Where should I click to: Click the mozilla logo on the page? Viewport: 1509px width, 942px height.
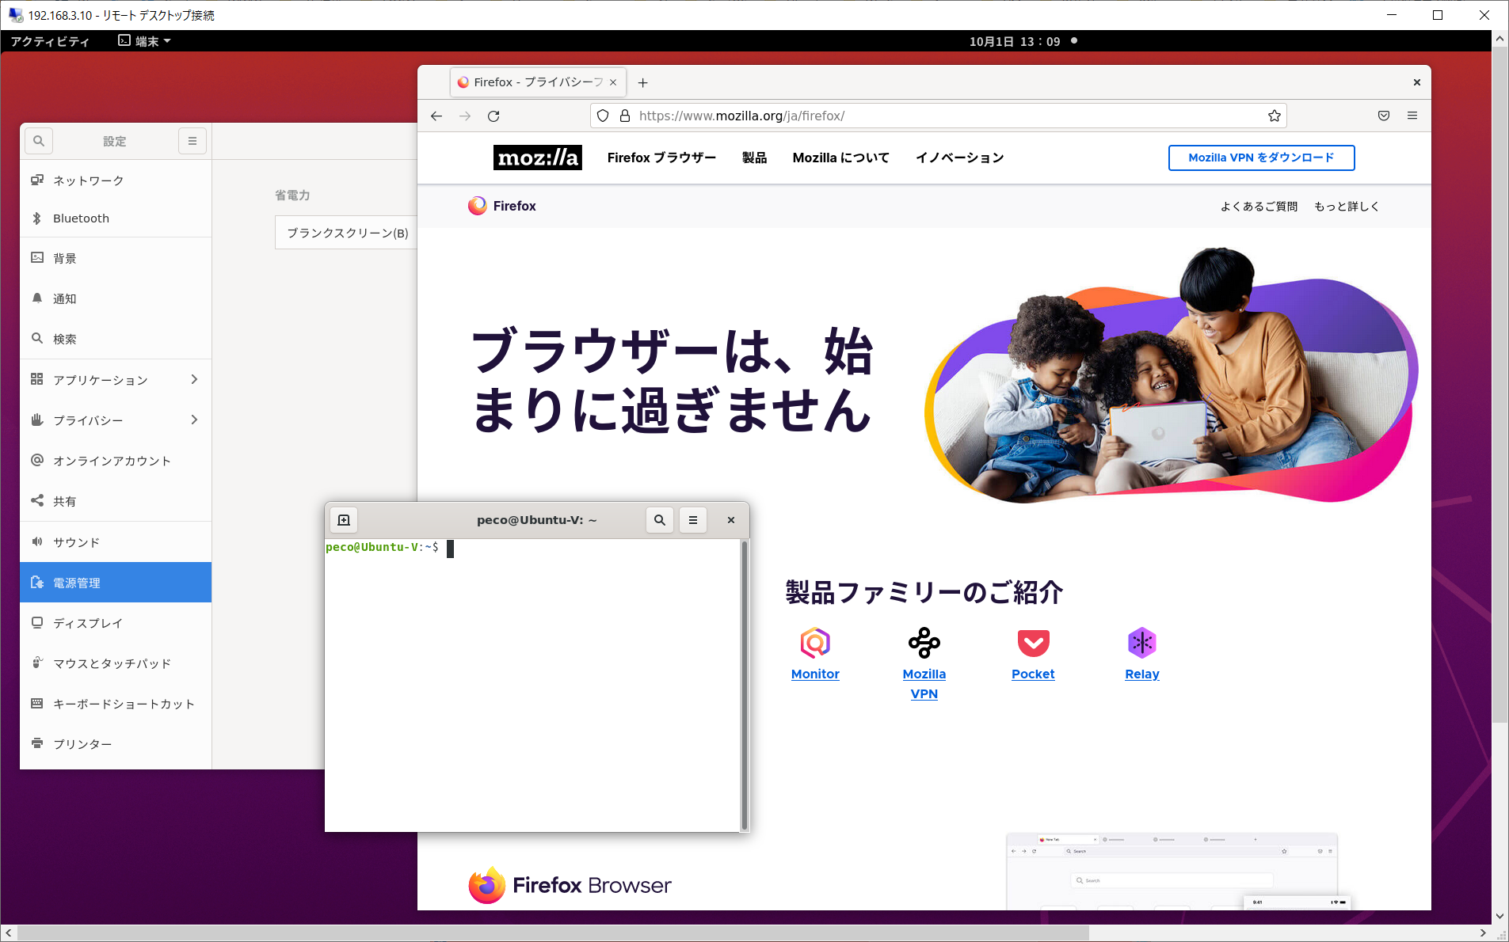(538, 158)
